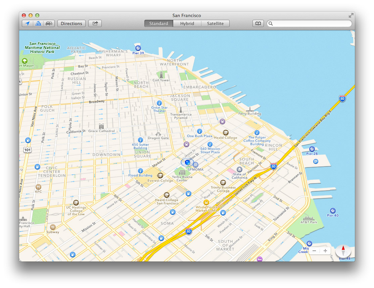Click the US 101 highway shield

point(28,150)
